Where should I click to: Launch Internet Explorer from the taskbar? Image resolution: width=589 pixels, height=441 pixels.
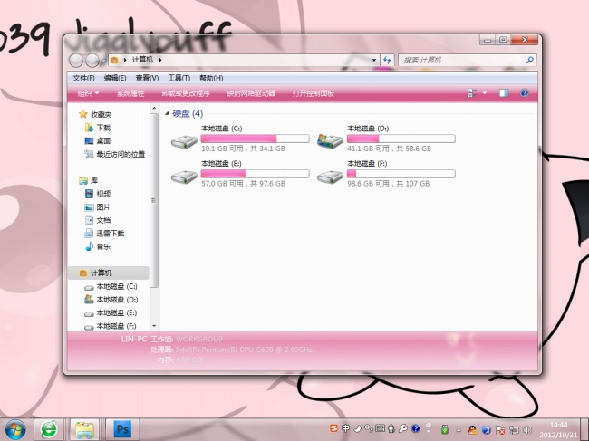coord(49,429)
